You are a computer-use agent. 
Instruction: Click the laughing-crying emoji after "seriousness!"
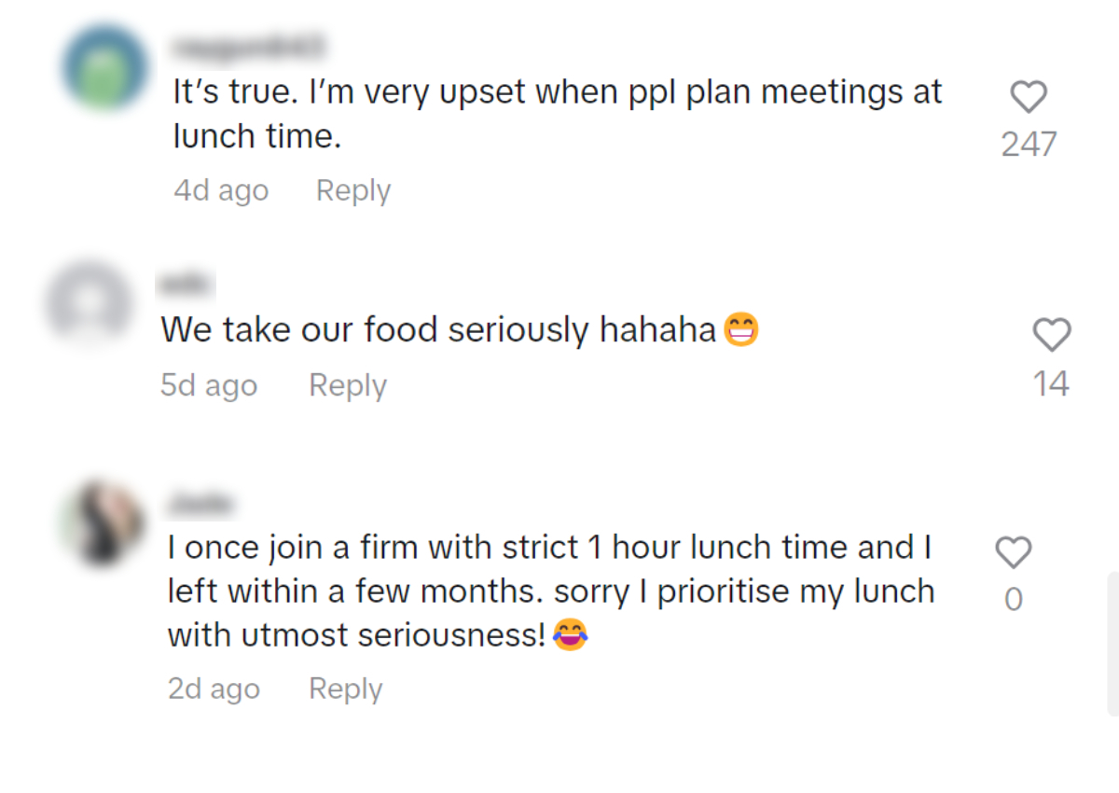click(570, 635)
